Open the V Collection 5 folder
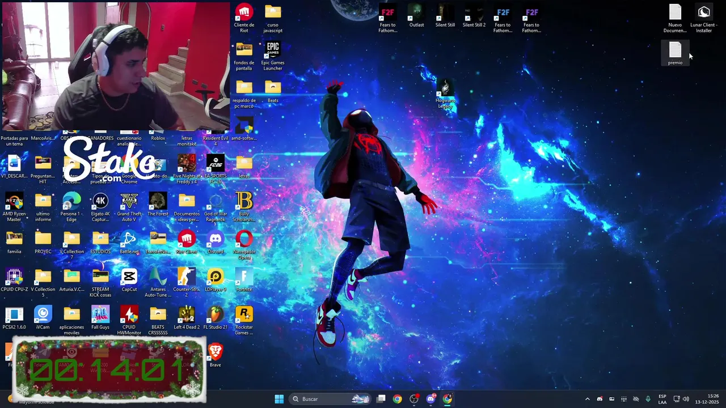This screenshot has height=408, width=726. click(x=43, y=283)
